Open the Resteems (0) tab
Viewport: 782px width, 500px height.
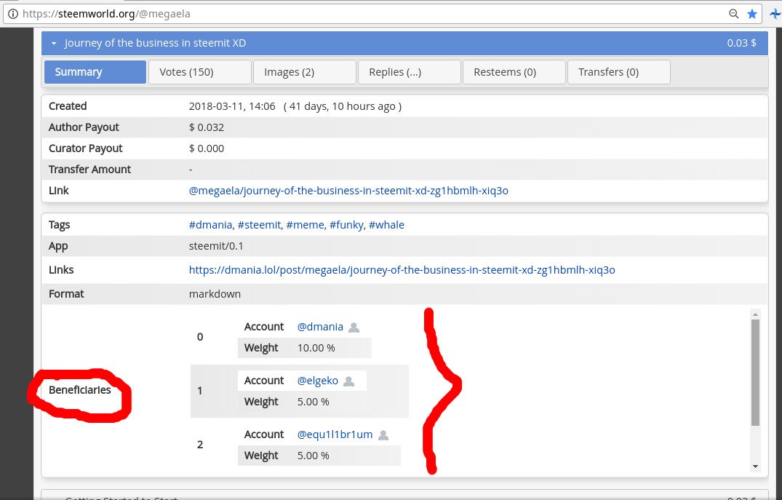point(514,72)
